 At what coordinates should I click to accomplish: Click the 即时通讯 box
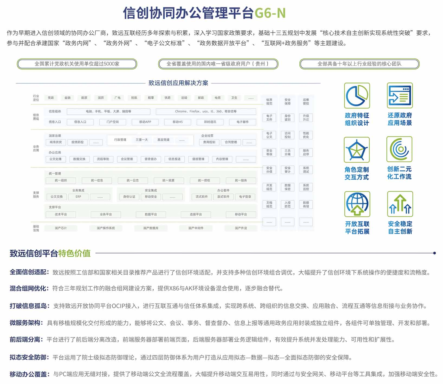tap(210, 122)
